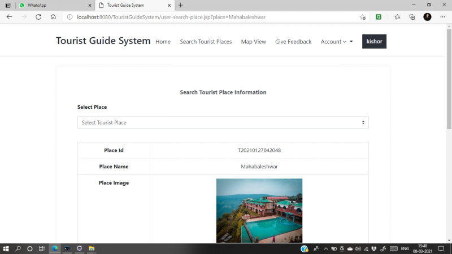Click the Mahabaleshwar resort place image
The width and height of the screenshot is (452, 254).
[x=259, y=211]
